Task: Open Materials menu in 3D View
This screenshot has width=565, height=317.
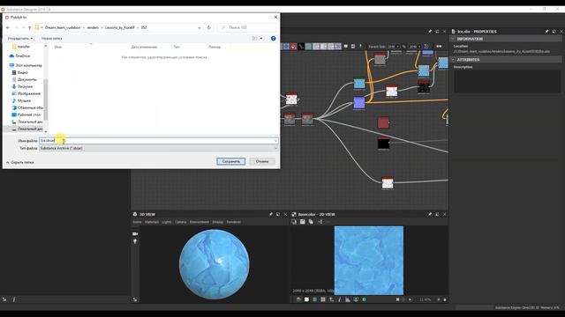Action: point(152,222)
